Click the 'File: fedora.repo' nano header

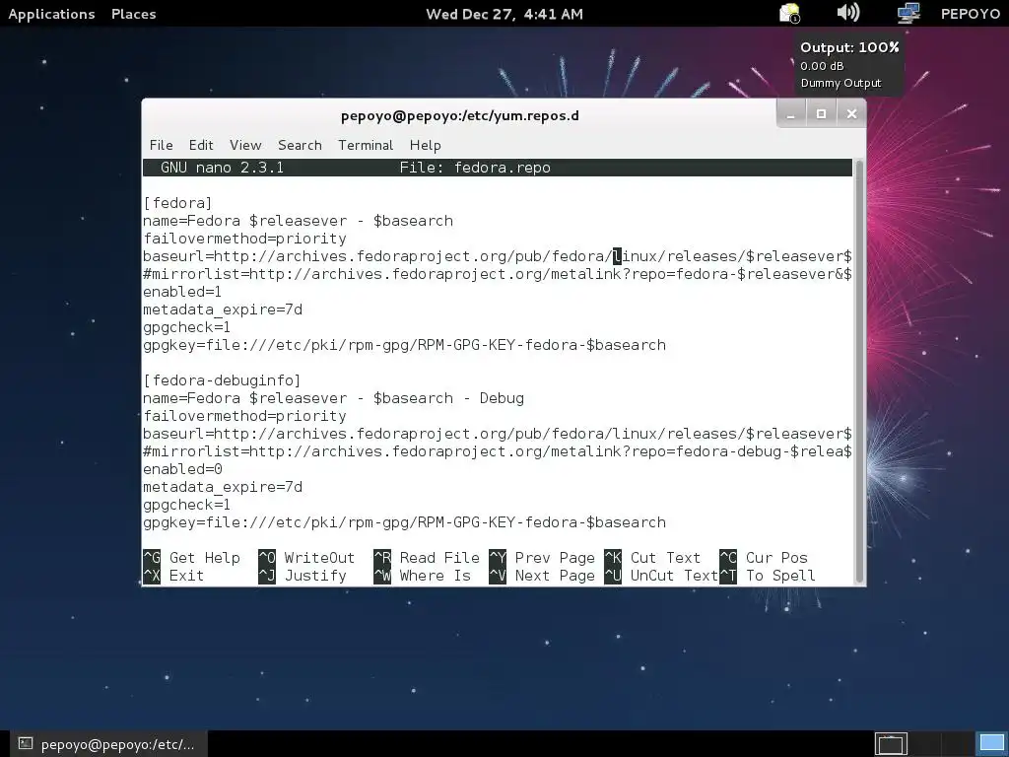pos(475,168)
